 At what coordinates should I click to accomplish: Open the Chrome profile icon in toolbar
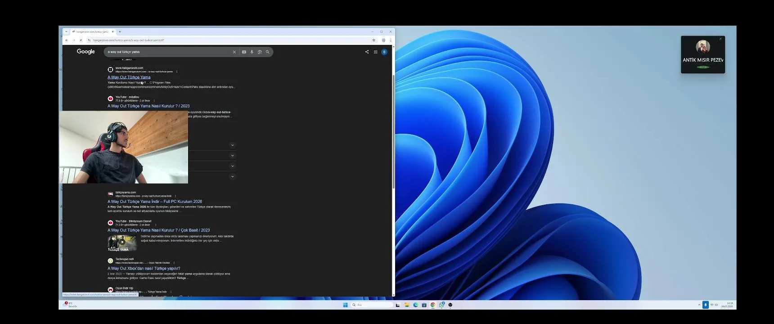coord(383,40)
